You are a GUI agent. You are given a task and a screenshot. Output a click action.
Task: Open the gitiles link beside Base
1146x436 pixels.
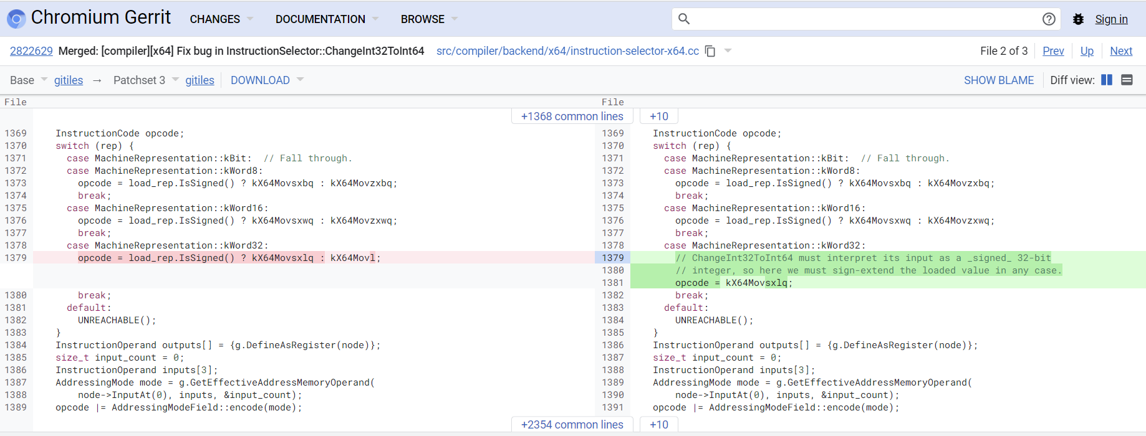(69, 80)
